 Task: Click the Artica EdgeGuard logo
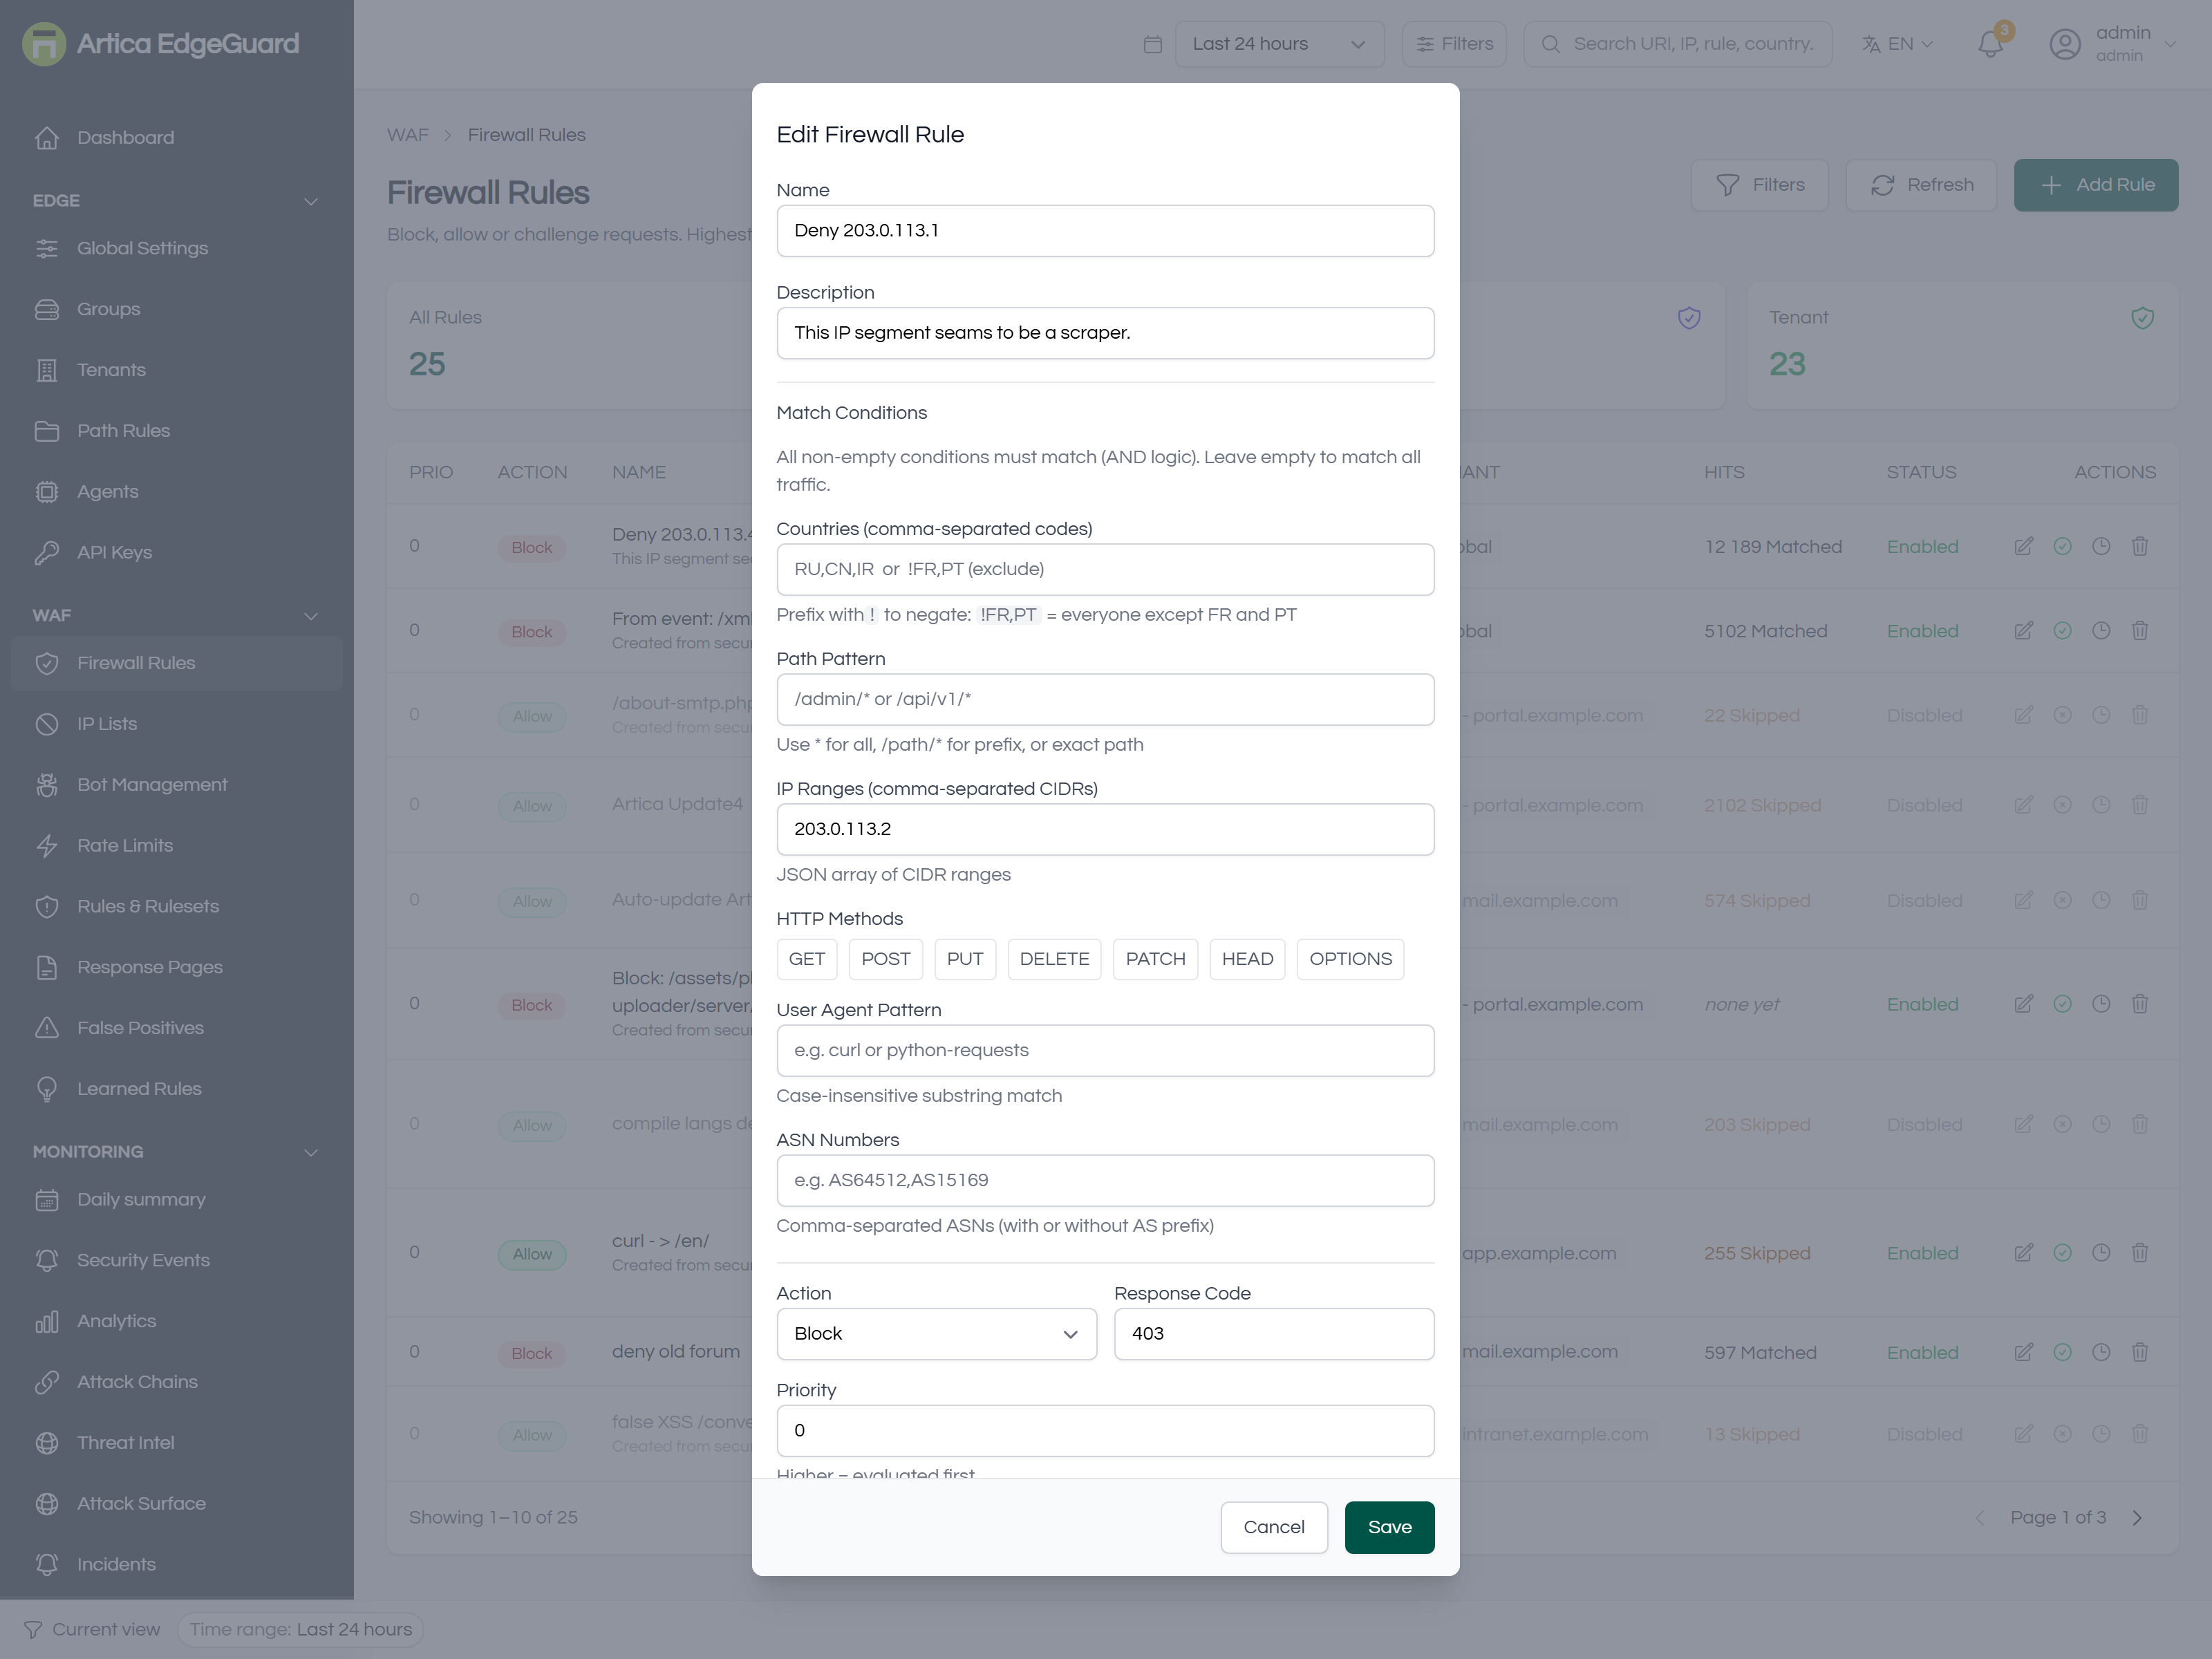(160, 44)
